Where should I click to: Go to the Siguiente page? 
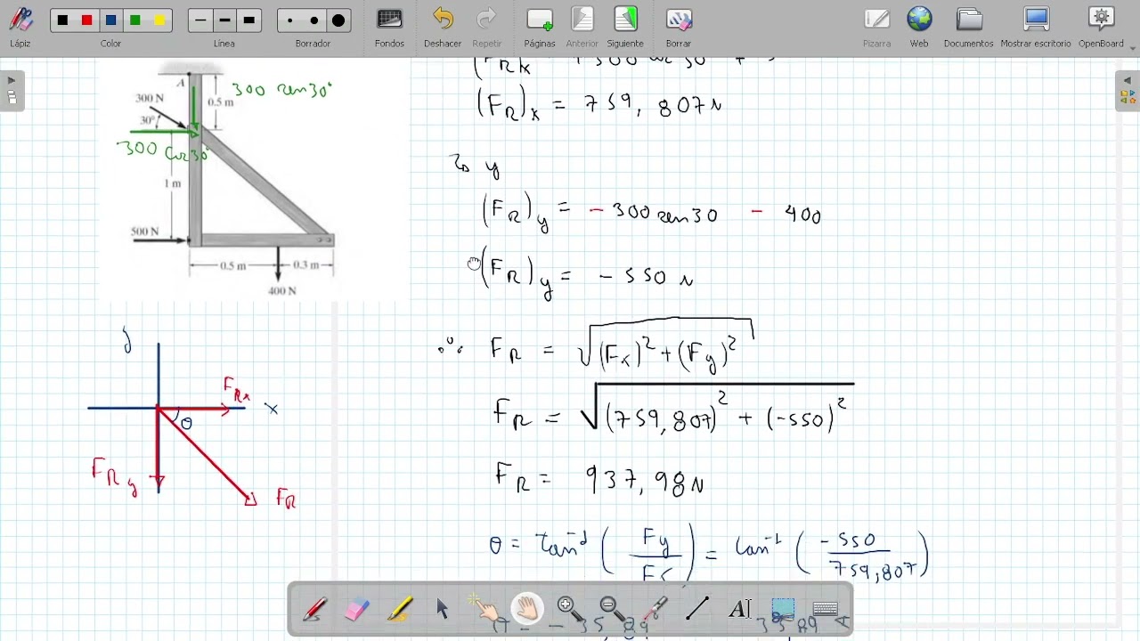pyautogui.click(x=625, y=27)
